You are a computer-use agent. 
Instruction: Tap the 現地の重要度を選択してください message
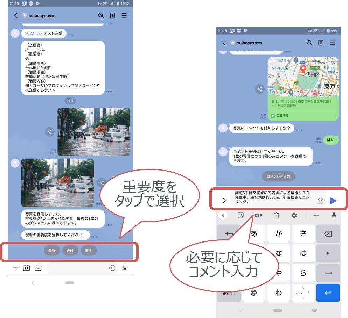(x=55, y=235)
